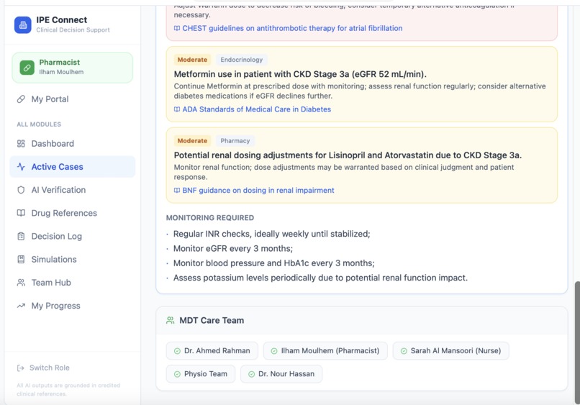The height and width of the screenshot is (405, 580).
Task: Click the vertical page scrollbar thumb
Action: [577, 342]
